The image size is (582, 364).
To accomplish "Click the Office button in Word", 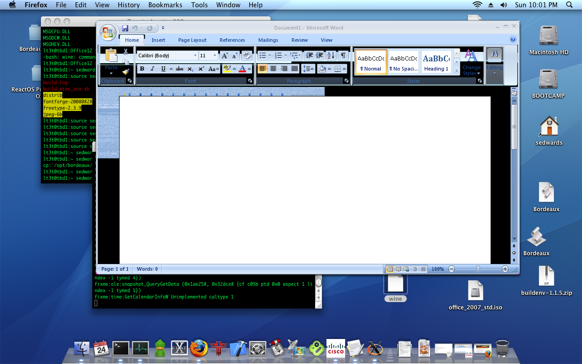I will [108, 32].
